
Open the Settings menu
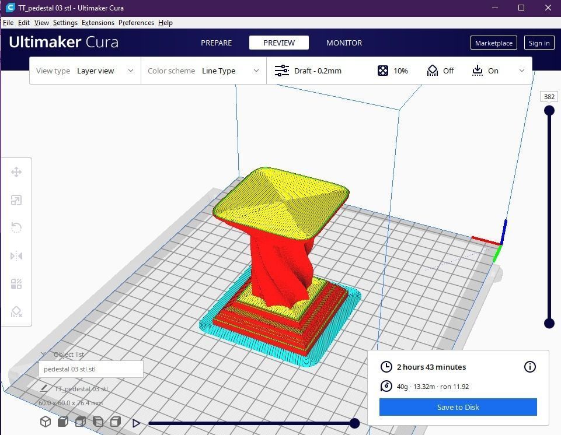tap(65, 23)
